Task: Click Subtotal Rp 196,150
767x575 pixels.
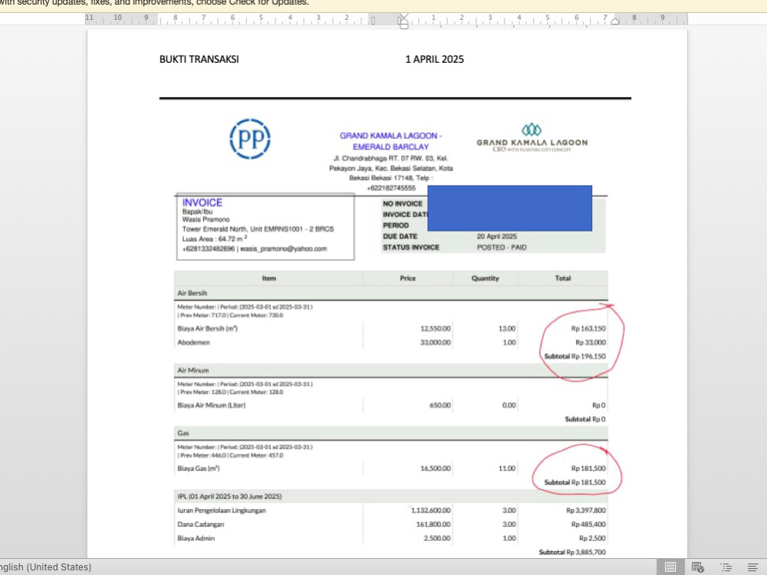Action: [x=574, y=356]
